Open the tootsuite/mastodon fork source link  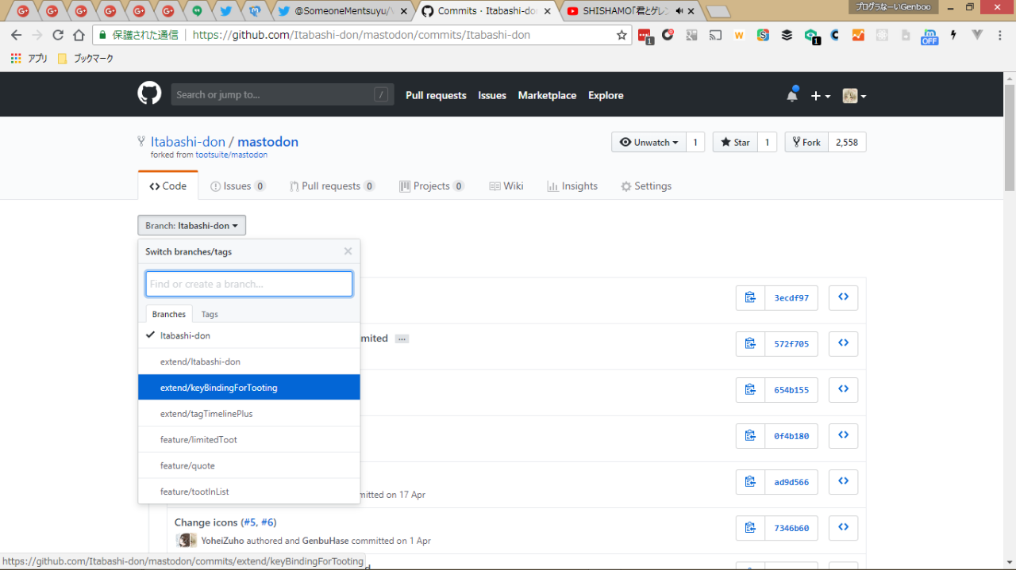[x=231, y=155]
